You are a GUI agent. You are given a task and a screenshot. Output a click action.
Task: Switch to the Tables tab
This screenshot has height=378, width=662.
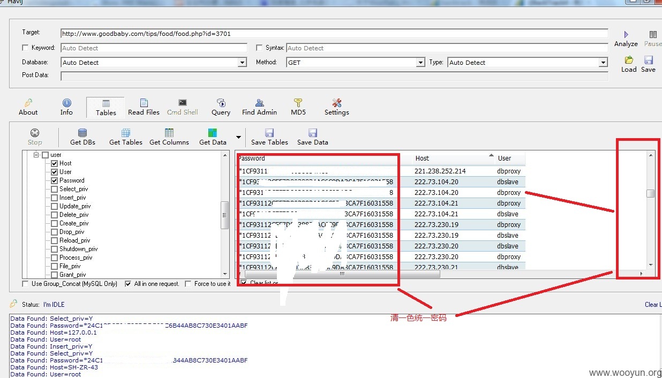(106, 108)
